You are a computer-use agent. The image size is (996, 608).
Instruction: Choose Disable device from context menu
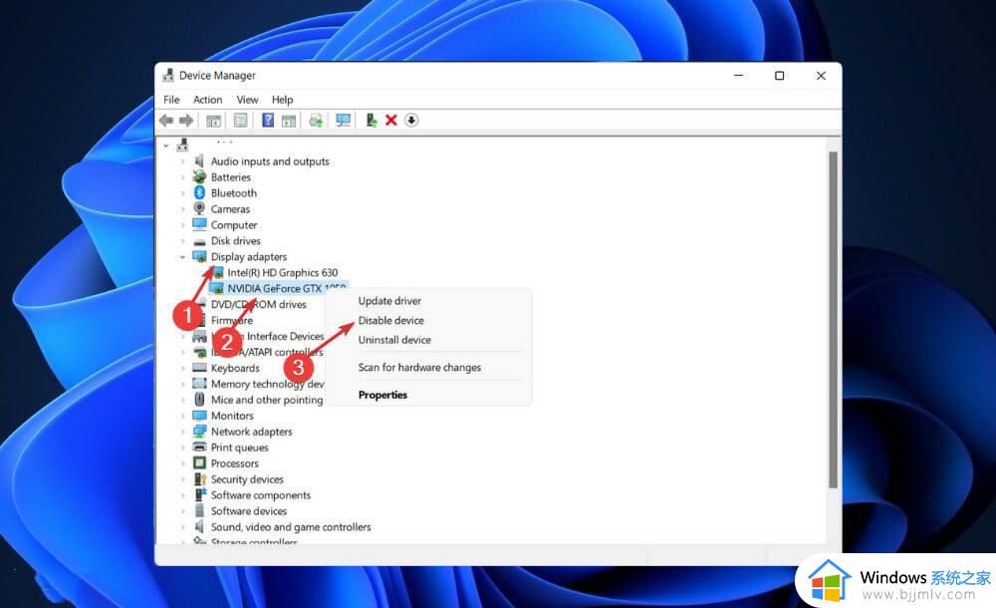point(390,321)
